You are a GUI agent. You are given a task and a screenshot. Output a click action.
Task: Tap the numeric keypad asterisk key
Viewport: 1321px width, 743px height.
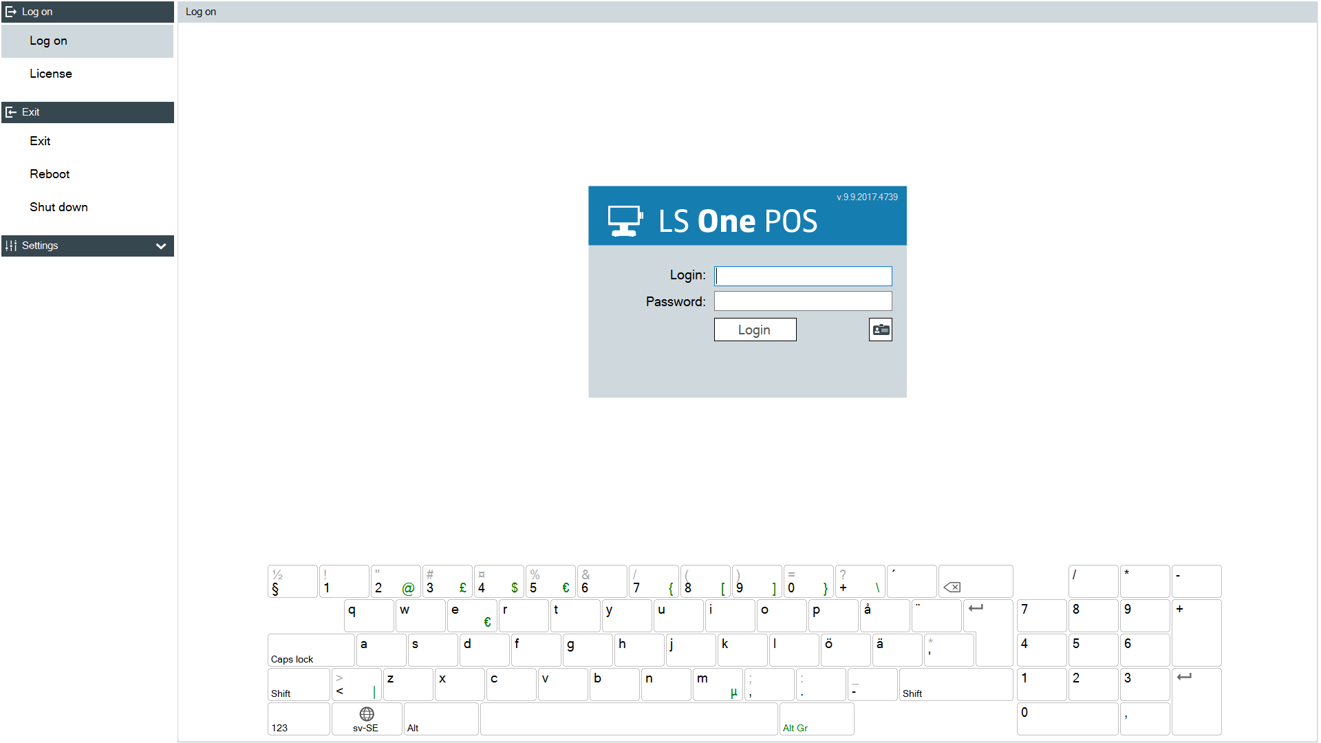(1145, 581)
